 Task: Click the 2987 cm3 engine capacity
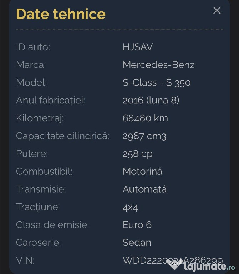(x=144, y=136)
